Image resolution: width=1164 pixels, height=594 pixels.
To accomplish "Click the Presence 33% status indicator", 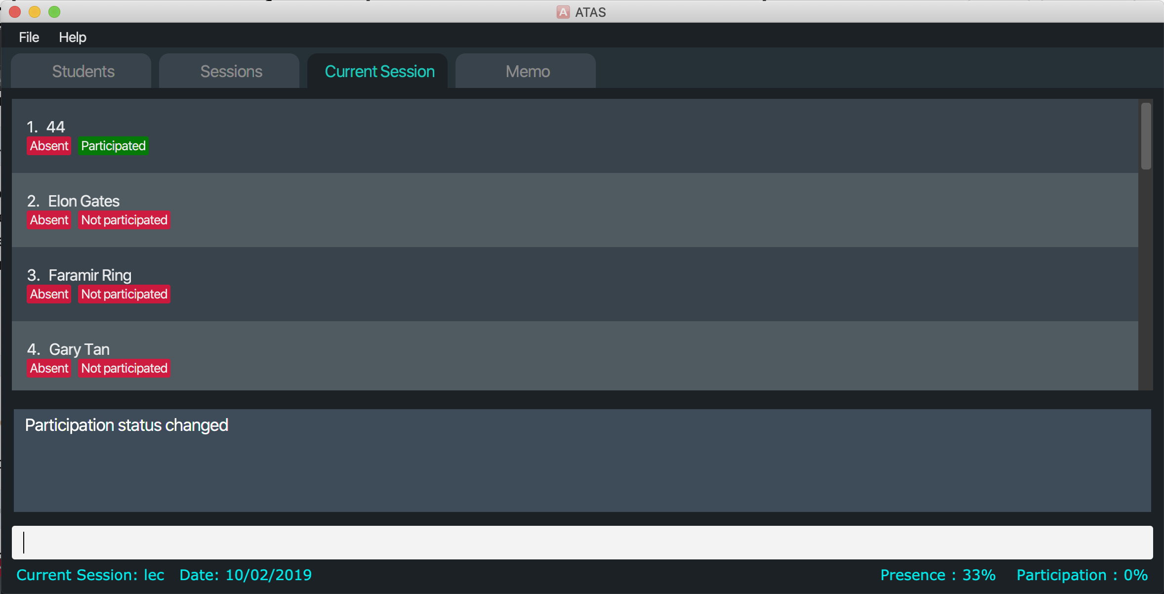I will pyautogui.click(x=937, y=575).
